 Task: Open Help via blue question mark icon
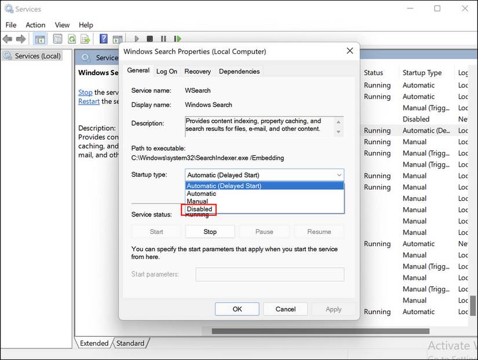coord(103,39)
